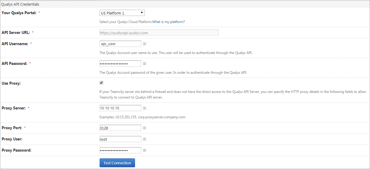
Task: Click the API Server URL label
Action: pyautogui.click(x=16, y=32)
